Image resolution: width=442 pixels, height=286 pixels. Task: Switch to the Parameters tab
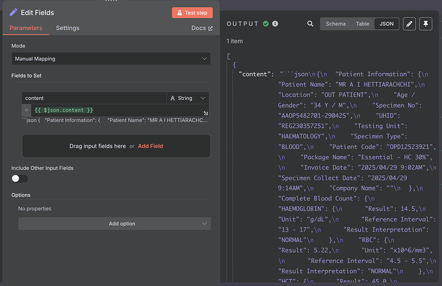[x=26, y=28]
